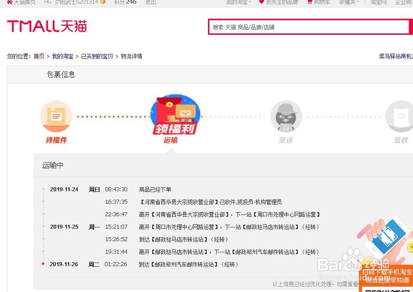Click the red latest-status timeline dot
413x292 pixels.
coord(43,263)
